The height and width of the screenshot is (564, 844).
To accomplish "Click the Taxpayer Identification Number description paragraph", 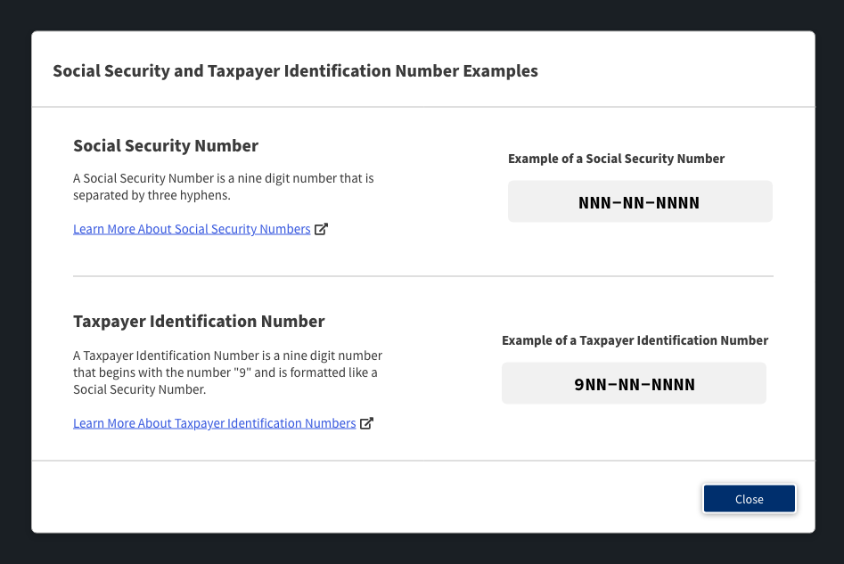I will [227, 372].
